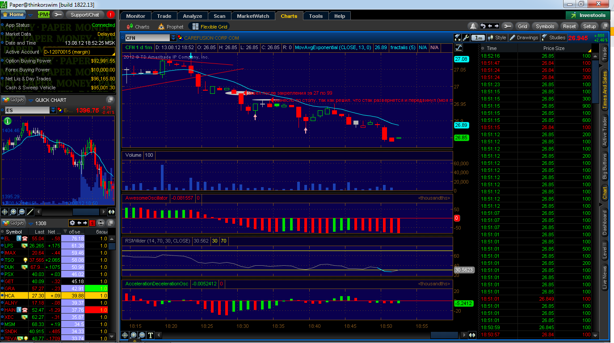
Task: Click the Support/Chat button
Action: (84, 15)
